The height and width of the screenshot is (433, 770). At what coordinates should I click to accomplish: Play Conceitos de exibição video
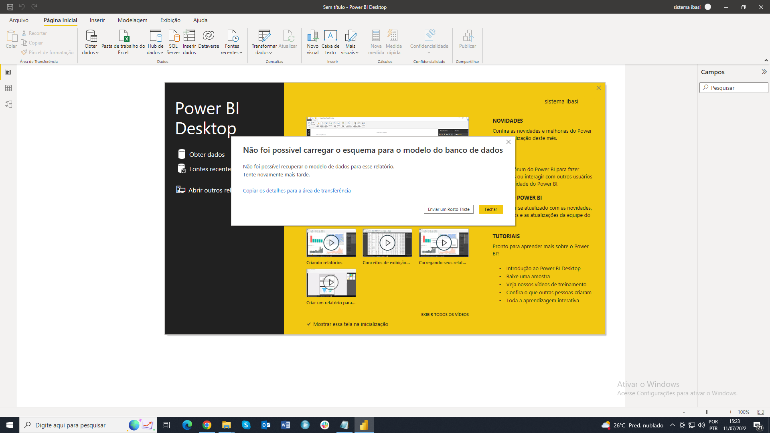387,243
